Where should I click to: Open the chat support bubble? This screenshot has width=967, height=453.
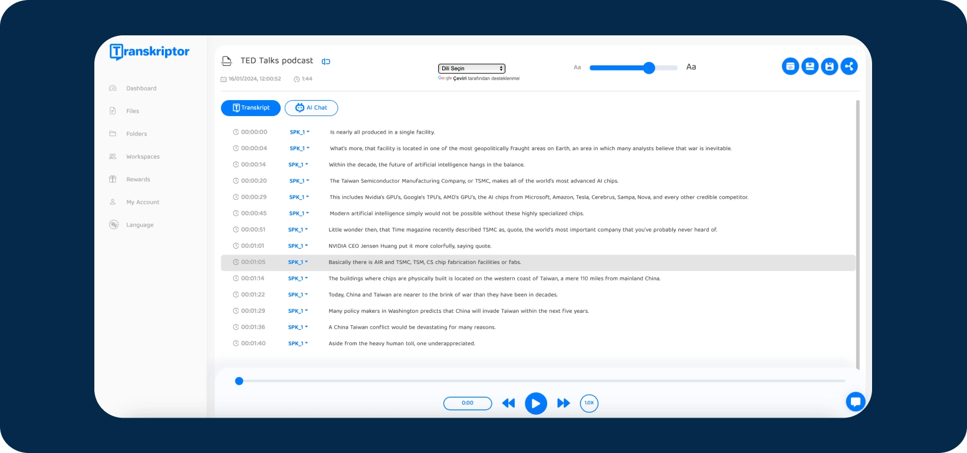click(x=855, y=402)
